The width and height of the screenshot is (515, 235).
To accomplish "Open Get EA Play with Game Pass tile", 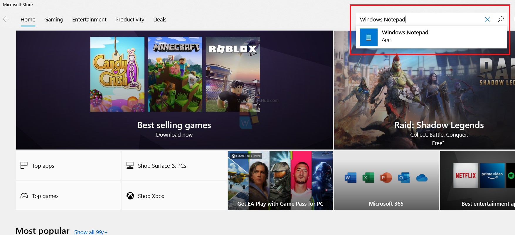I will 280,181.
